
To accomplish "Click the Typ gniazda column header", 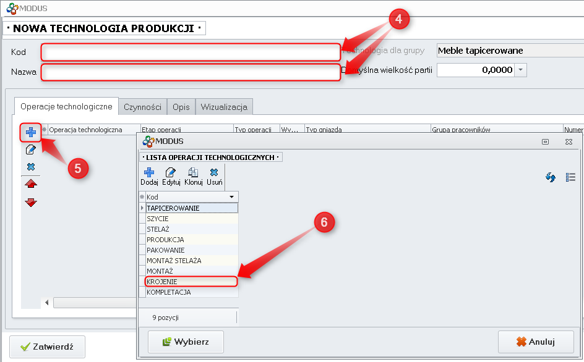I will (x=367, y=130).
